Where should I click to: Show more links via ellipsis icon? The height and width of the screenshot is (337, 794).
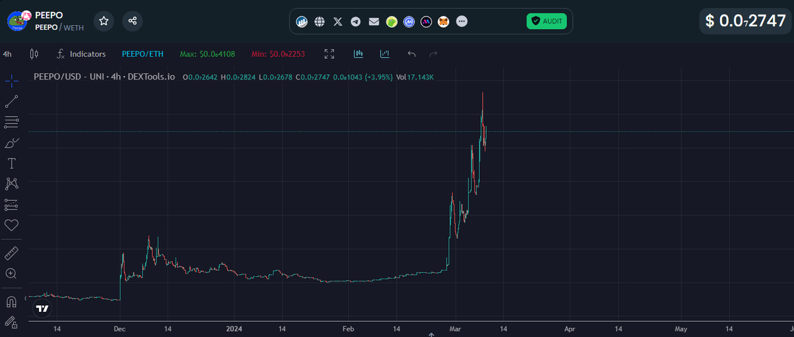[x=462, y=21]
